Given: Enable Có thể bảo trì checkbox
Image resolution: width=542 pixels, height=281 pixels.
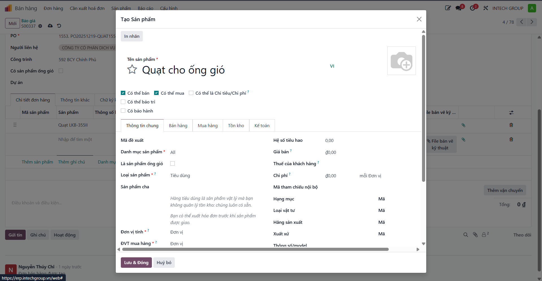Looking at the screenshot, I should click(123, 102).
